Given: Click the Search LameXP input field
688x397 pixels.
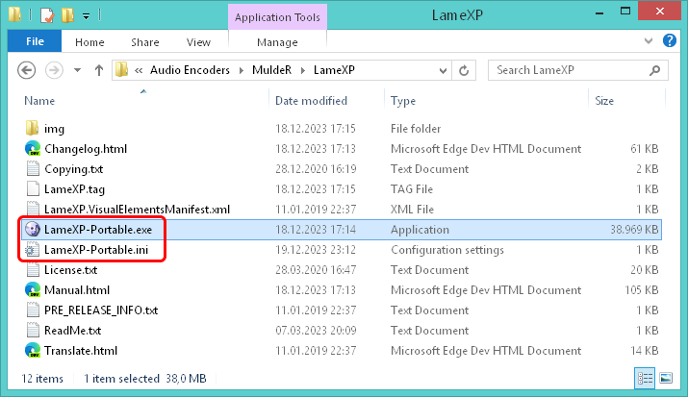Looking at the screenshot, I should (x=571, y=70).
